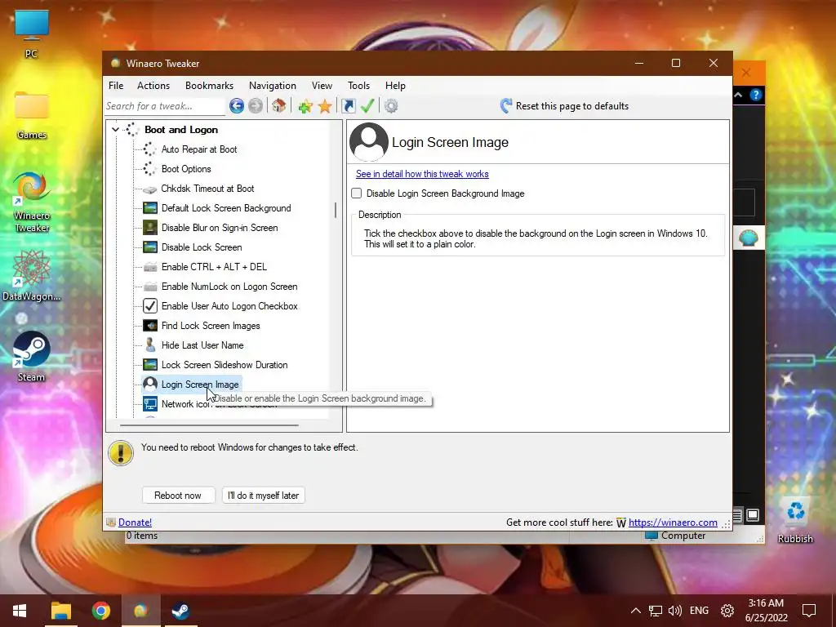Click the Auto Repair at Boot icon
Image resolution: width=836 pixels, height=627 pixels.
click(x=150, y=149)
